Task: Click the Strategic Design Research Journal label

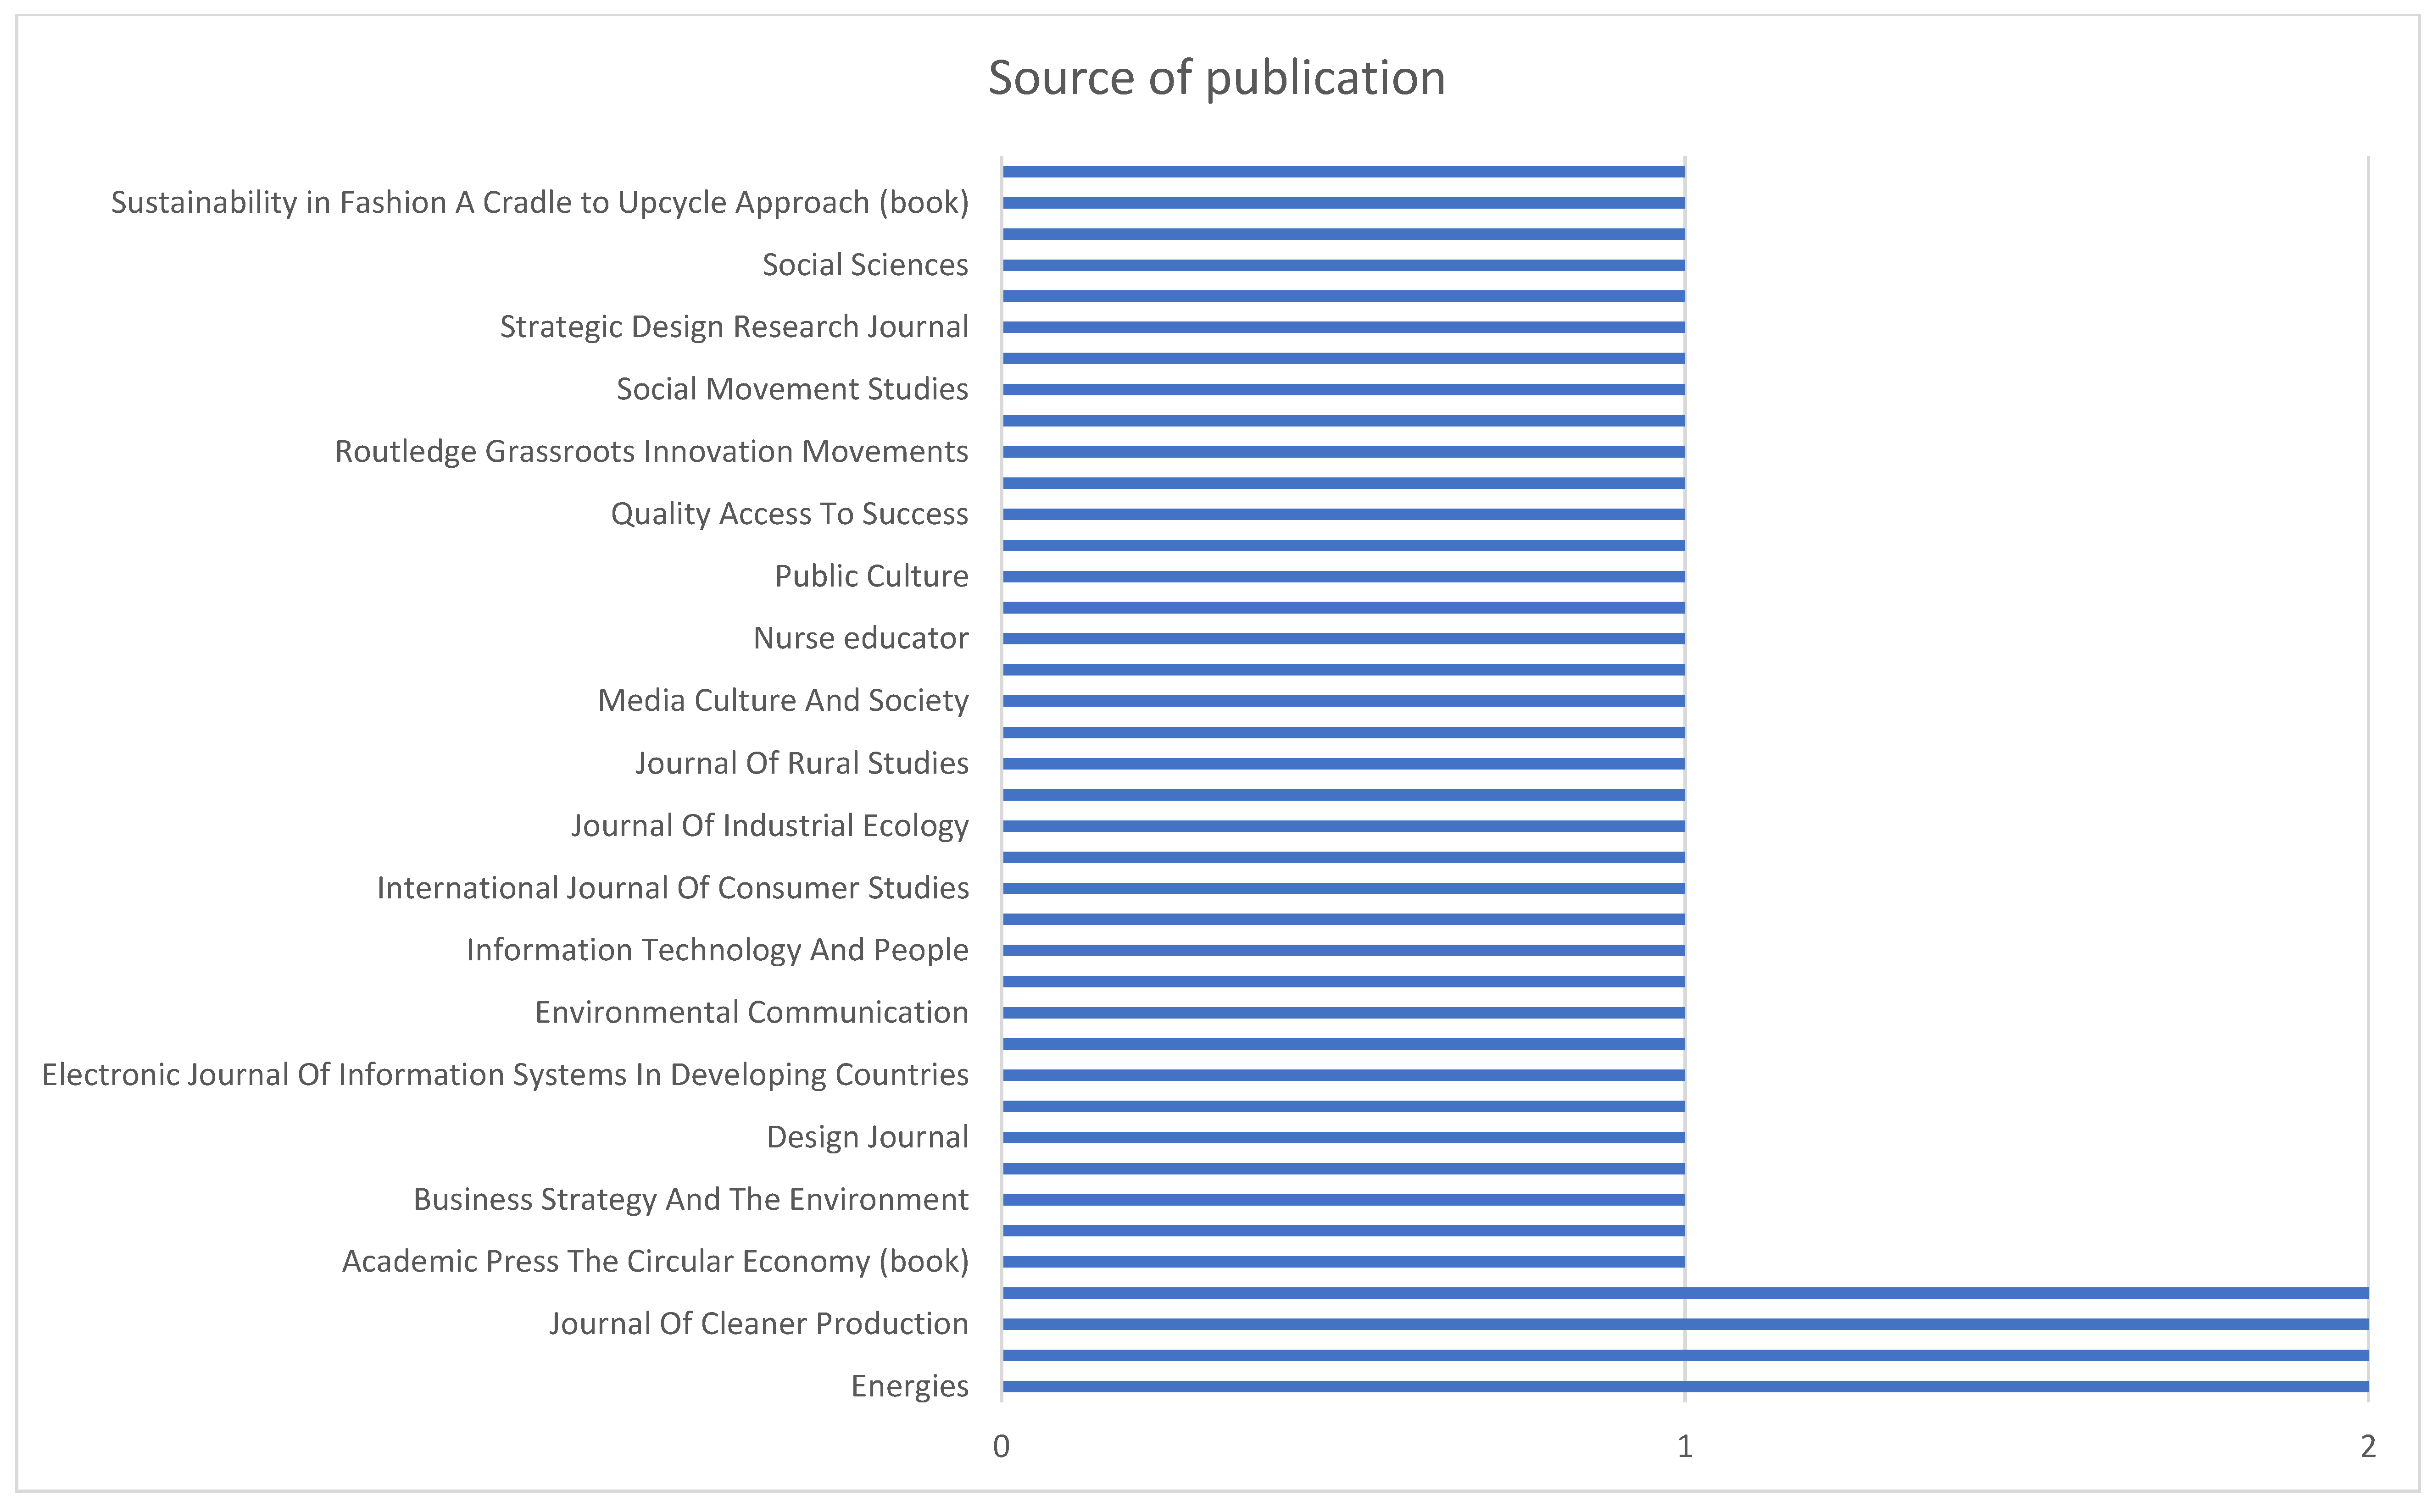Action: pyautogui.click(x=734, y=327)
